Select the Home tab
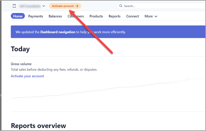206x131 pixels. [18, 16]
